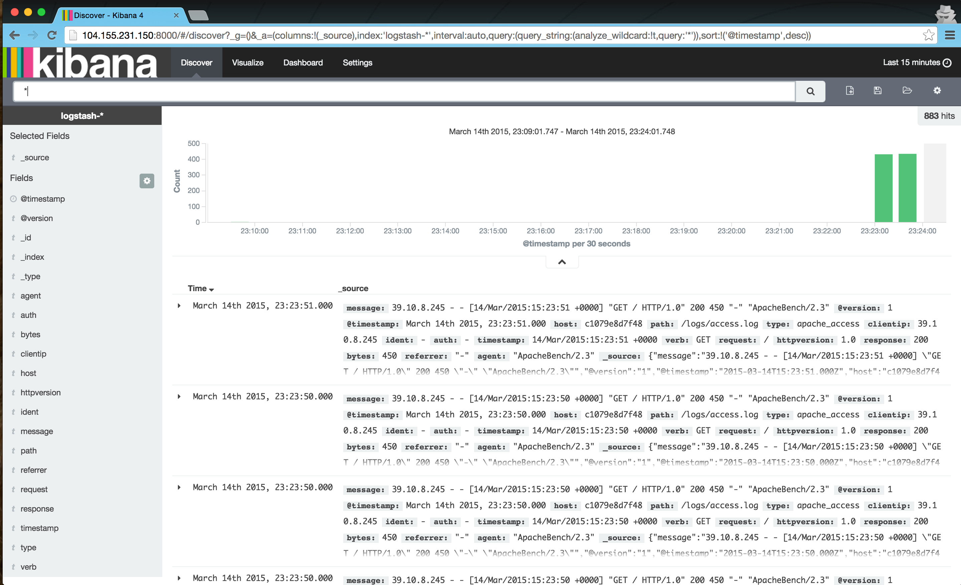Click the query search input box
Screen dimensions: 961x585
[x=404, y=91]
